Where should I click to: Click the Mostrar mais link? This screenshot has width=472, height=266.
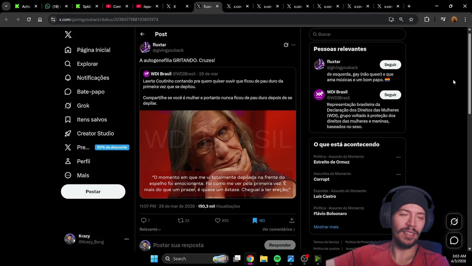(326, 227)
